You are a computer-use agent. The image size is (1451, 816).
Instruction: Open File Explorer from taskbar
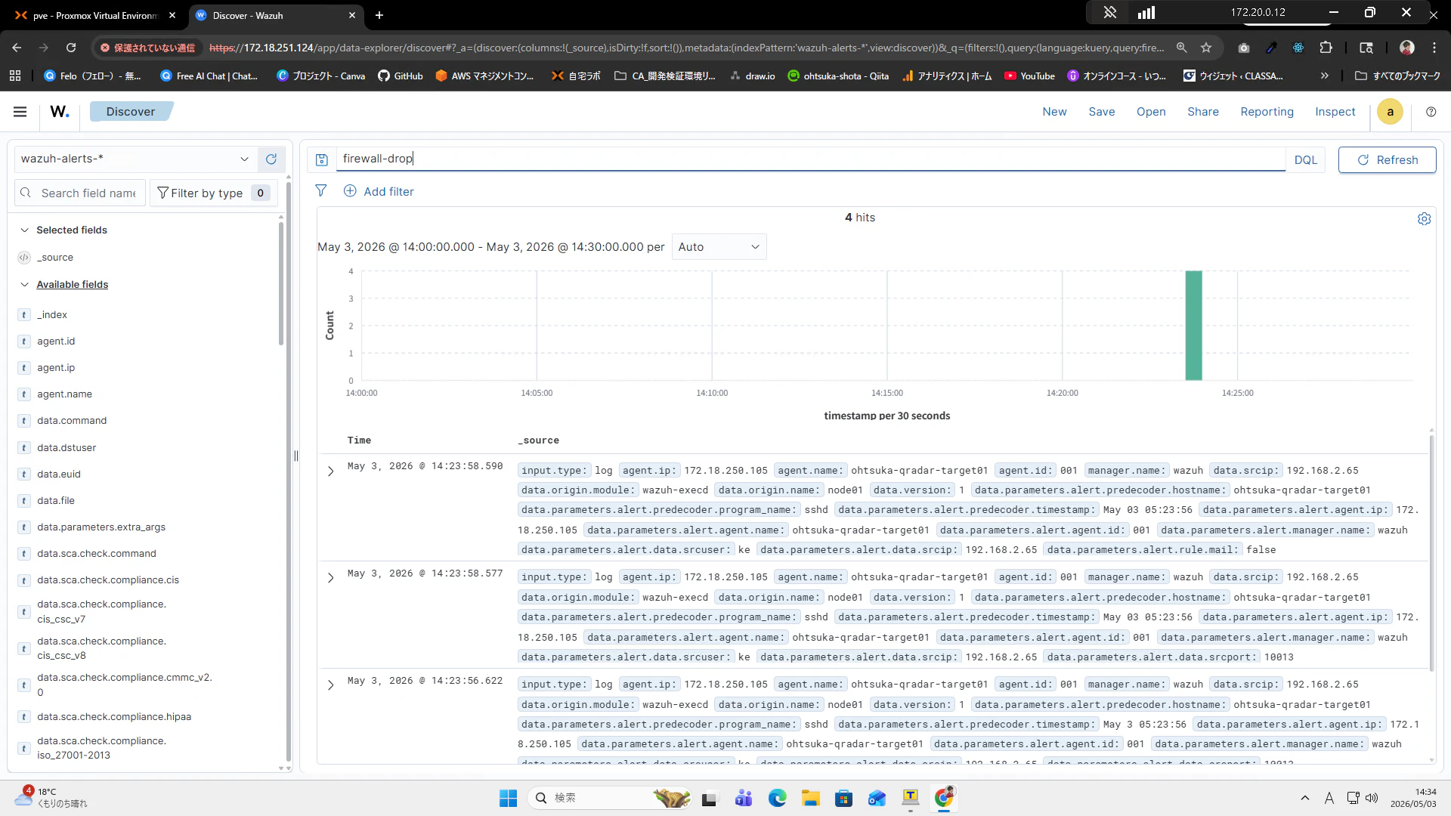click(x=811, y=798)
